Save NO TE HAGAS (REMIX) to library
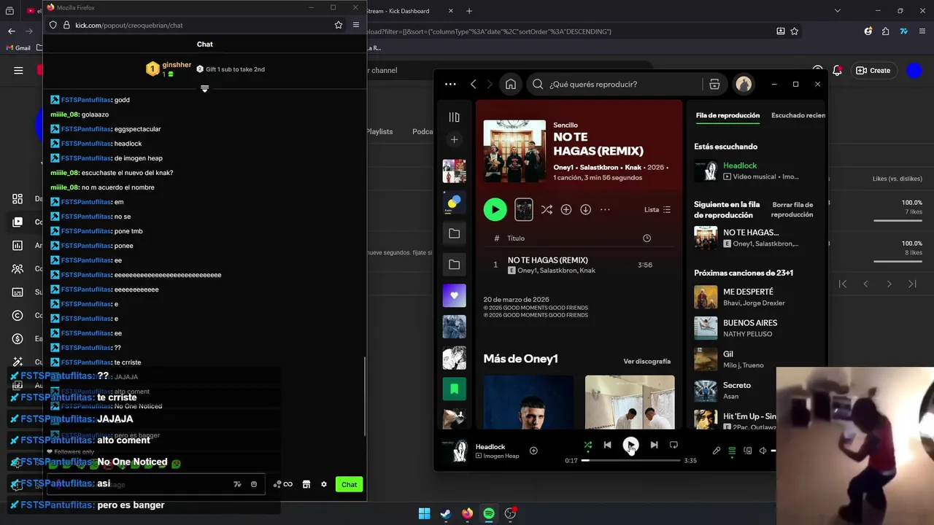The width and height of the screenshot is (934, 525). (x=566, y=210)
